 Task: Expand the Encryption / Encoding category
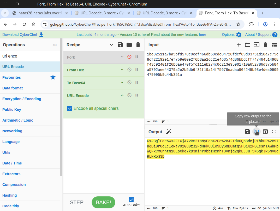22,99
